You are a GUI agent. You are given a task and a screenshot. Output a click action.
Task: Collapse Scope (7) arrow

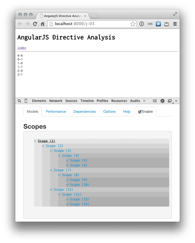click(x=51, y=170)
